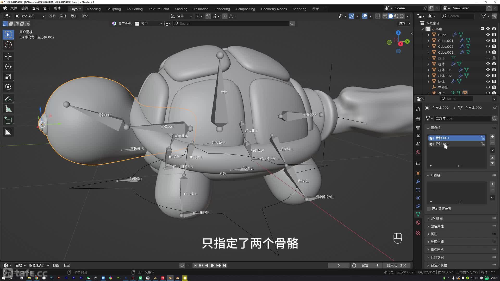Viewport: 500px width, 281px height.
Task: Open the World properties tab
Action: (x=418, y=152)
